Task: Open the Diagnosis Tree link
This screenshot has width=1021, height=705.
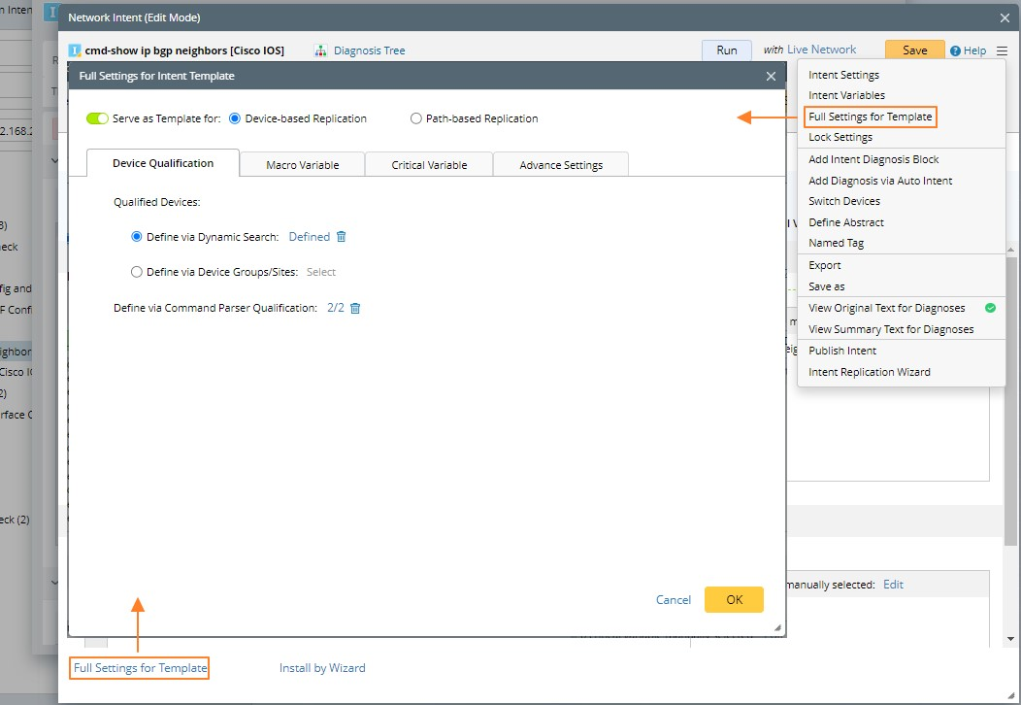Action: [369, 50]
